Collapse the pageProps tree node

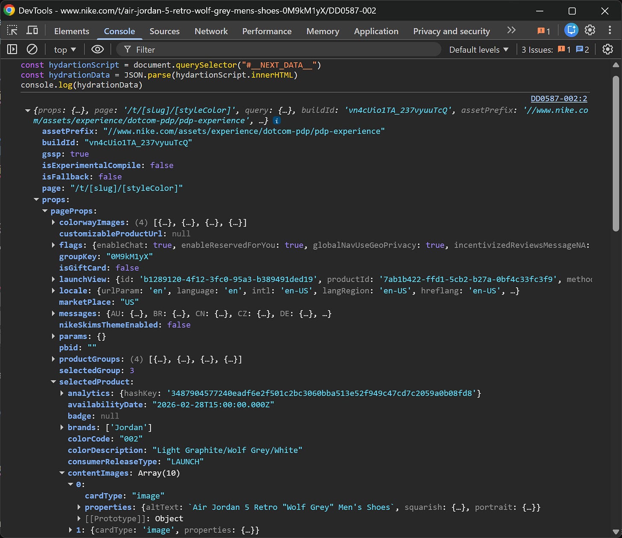click(x=45, y=211)
